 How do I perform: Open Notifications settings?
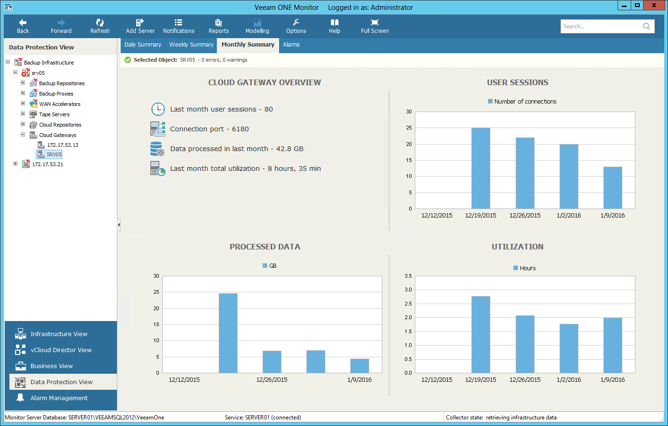[x=179, y=26]
